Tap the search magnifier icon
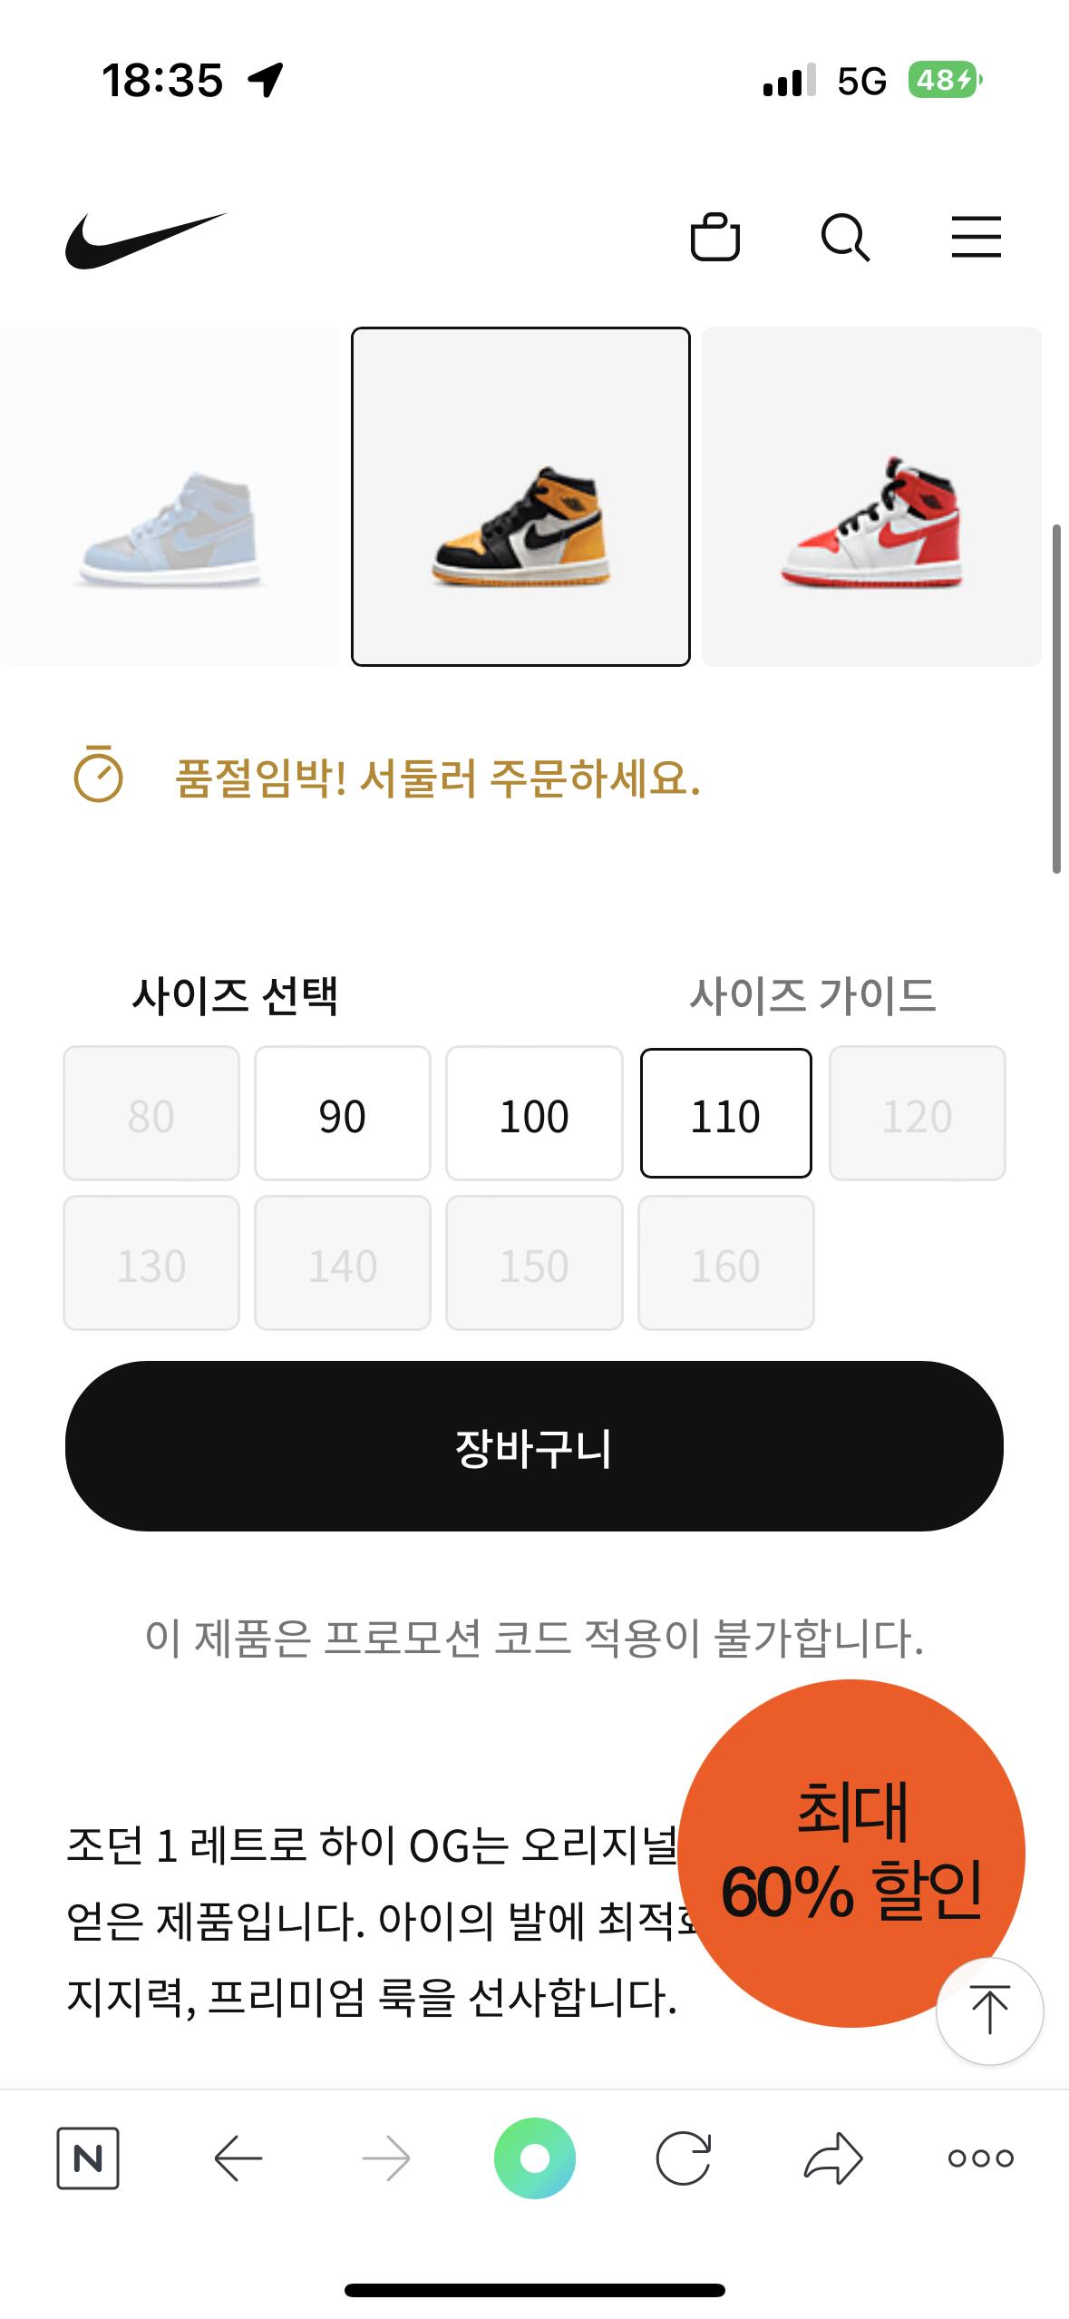The height and width of the screenshot is (2319, 1069). [x=845, y=238]
